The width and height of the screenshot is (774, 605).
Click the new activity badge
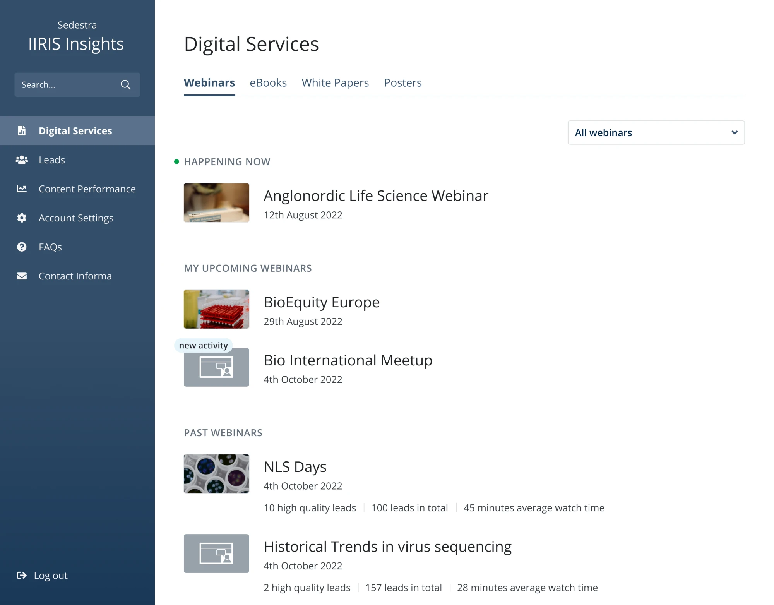[203, 345]
